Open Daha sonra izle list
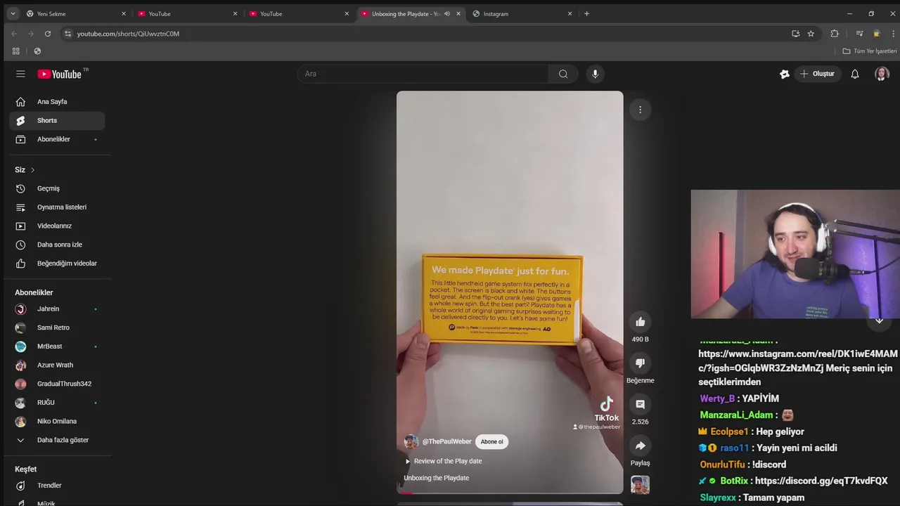900x506 pixels. (x=57, y=245)
